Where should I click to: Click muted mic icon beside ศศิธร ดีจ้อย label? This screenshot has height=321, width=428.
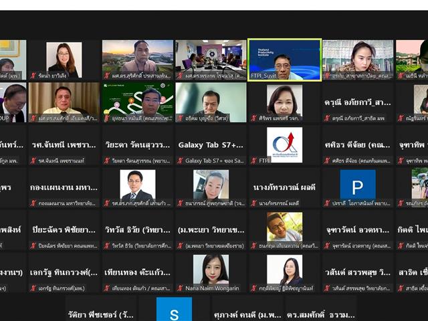pos(327,160)
